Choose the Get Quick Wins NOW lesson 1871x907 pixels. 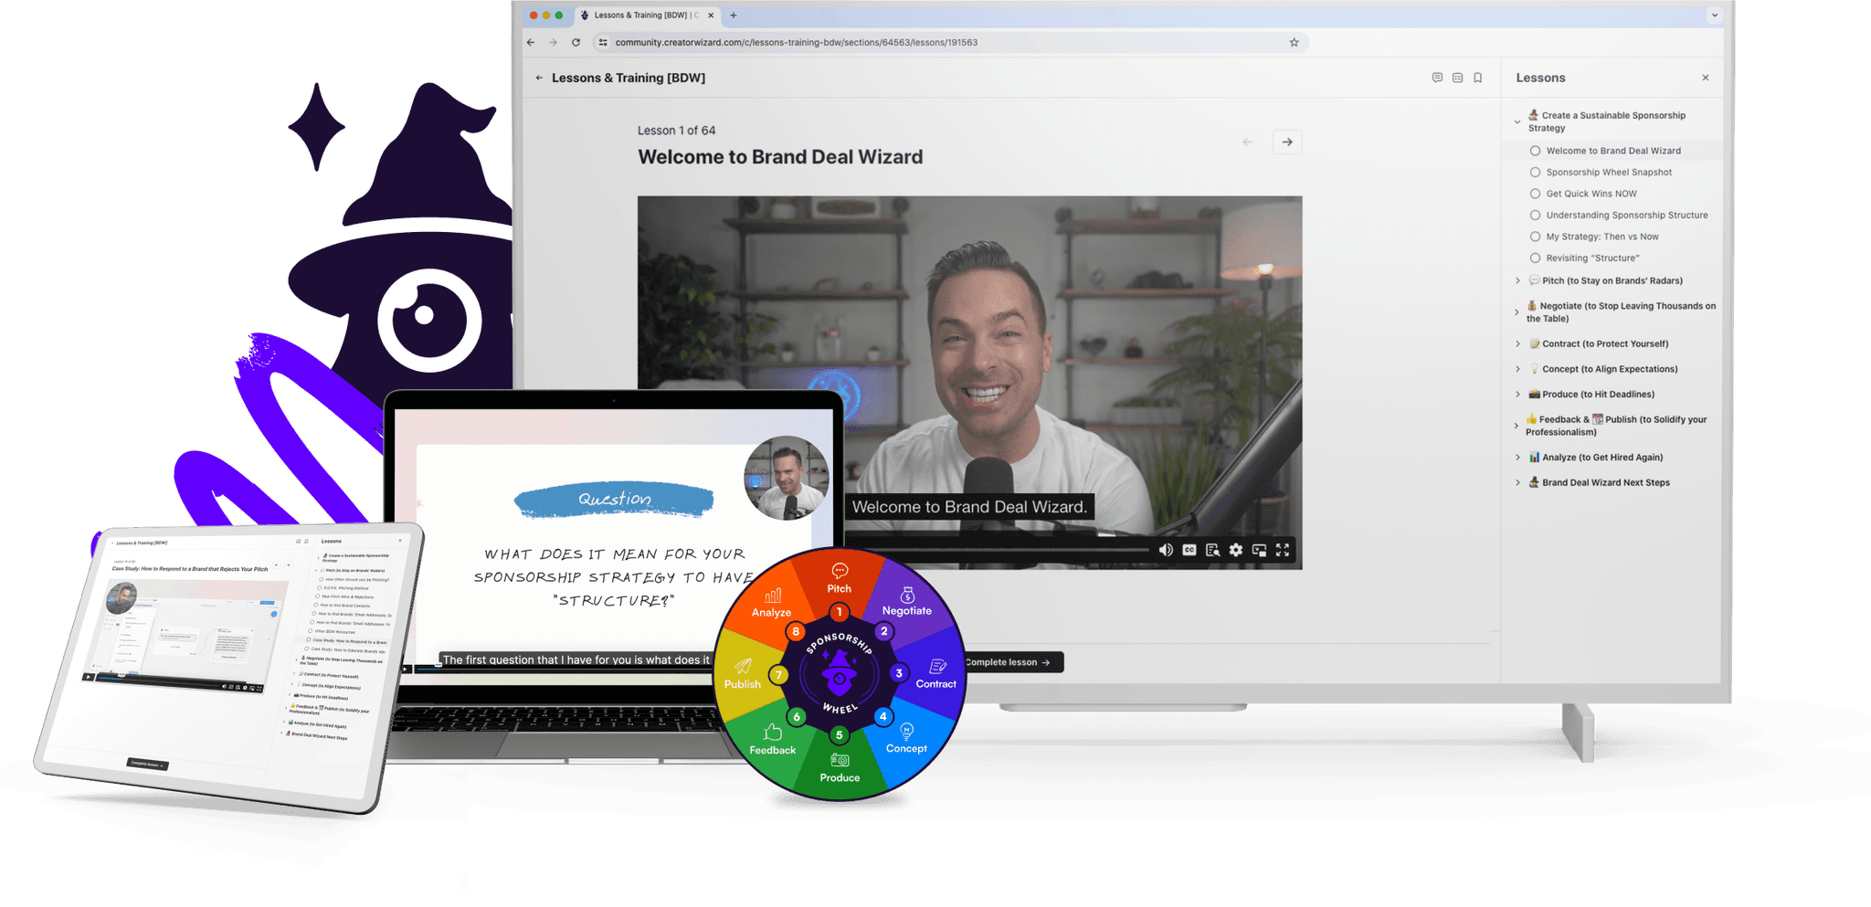(x=1590, y=193)
